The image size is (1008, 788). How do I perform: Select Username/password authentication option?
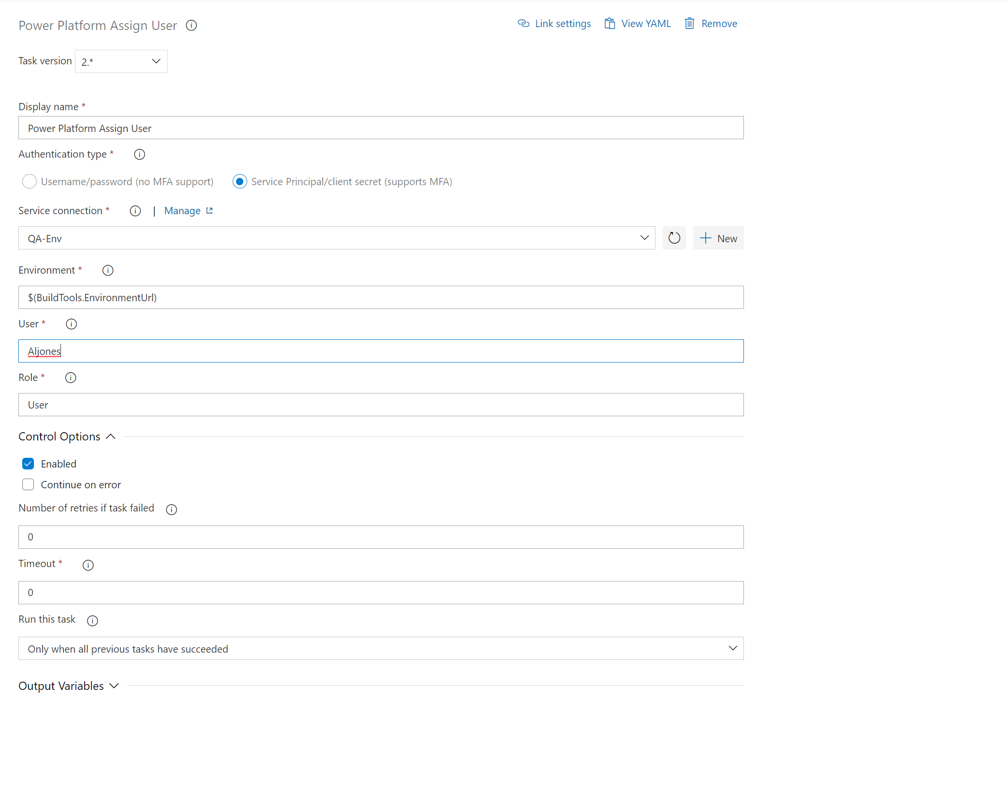click(29, 181)
